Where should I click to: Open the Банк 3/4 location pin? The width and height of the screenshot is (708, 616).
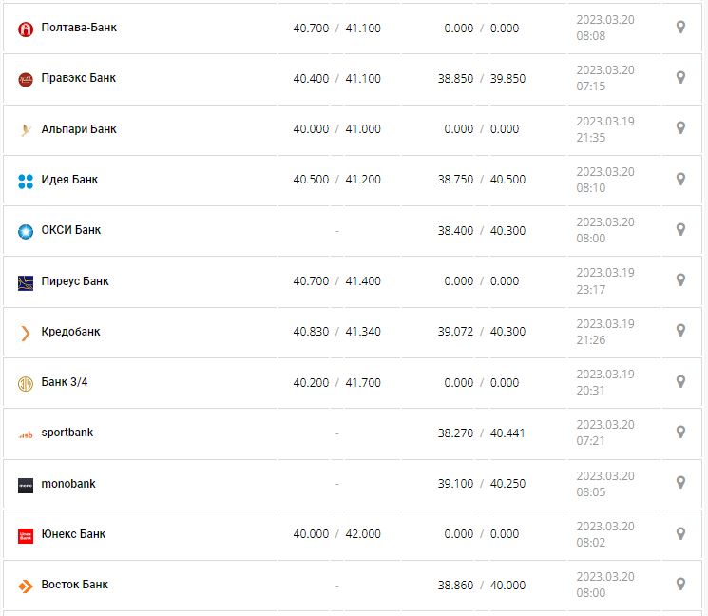coord(680,381)
